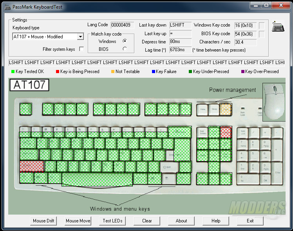
Task: Click the numeric keypad Enter key
Action: coord(277,174)
